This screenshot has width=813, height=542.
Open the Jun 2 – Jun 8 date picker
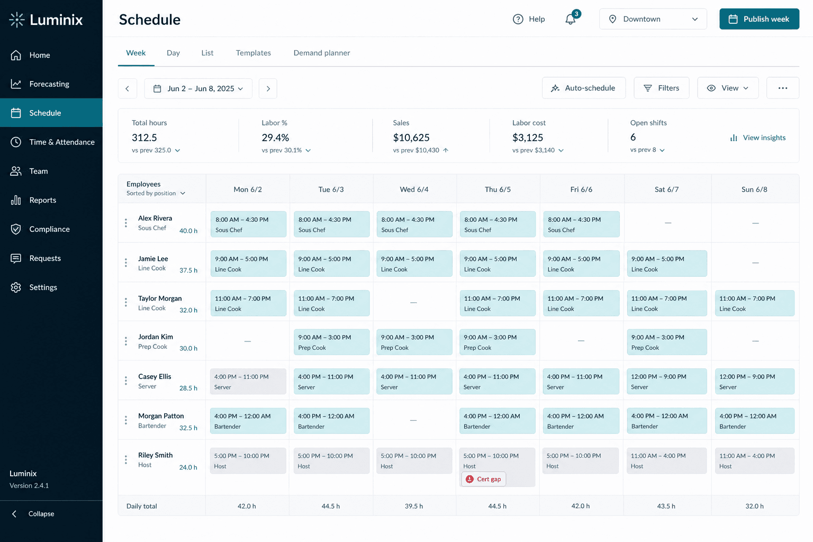(x=198, y=88)
